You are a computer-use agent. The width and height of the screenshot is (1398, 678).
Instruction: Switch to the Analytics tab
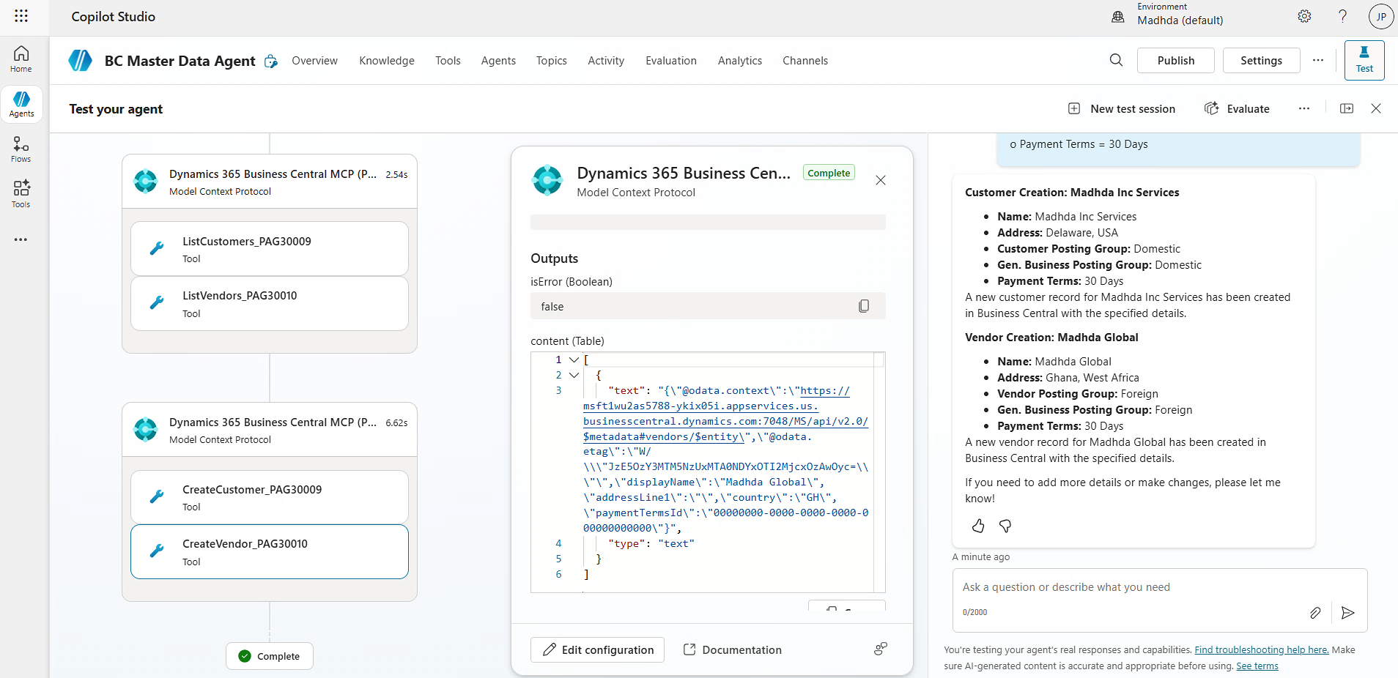click(739, 61)
